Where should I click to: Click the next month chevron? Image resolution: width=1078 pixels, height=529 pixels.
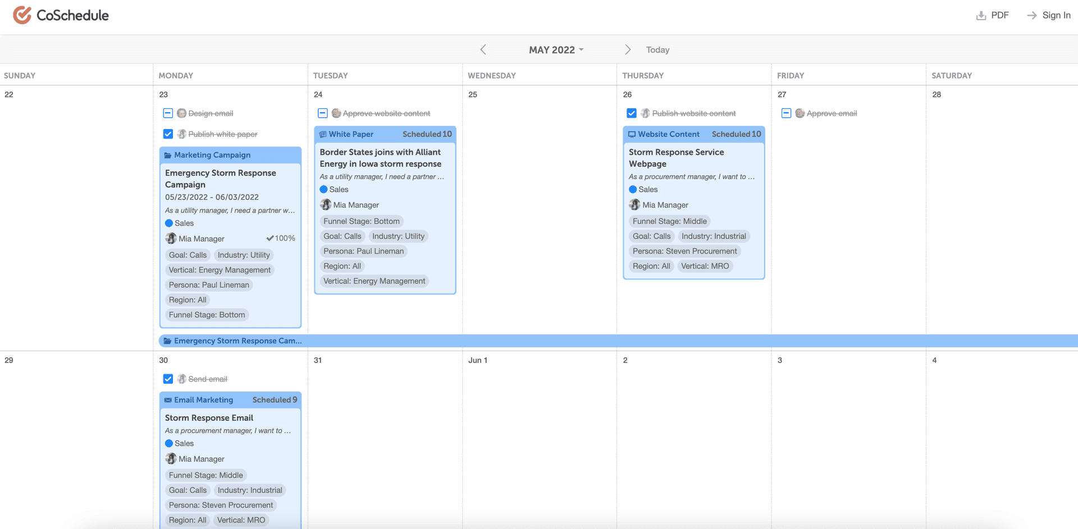(628, 49)
